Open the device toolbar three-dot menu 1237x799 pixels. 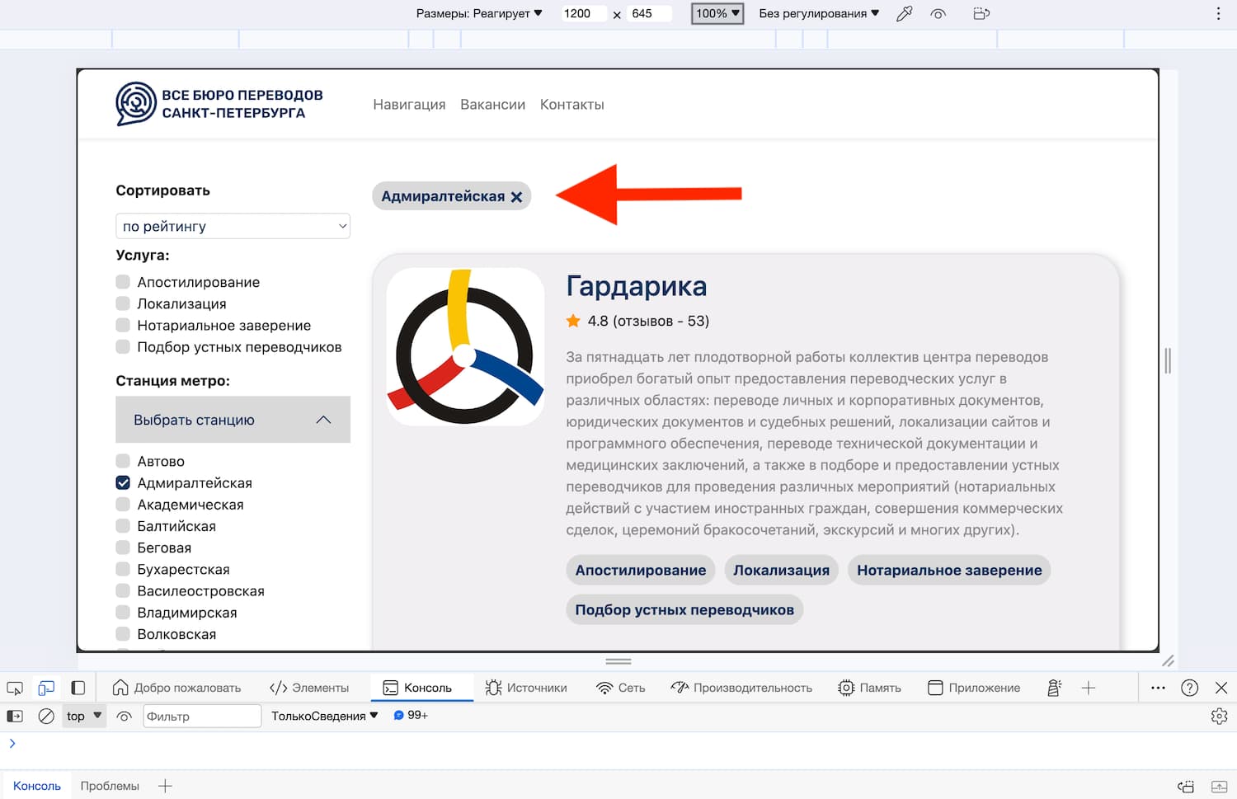point(1218,13)
